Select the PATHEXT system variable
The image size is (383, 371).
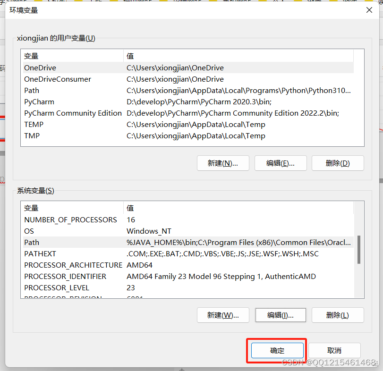pos(188,253)
